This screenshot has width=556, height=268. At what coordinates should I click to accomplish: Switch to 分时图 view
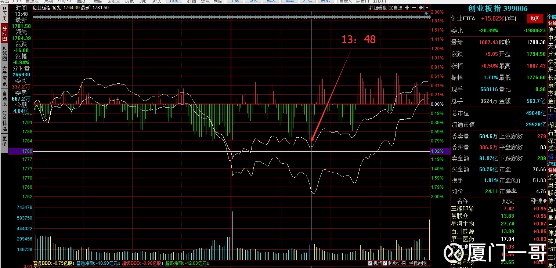(x=4, y=33)
